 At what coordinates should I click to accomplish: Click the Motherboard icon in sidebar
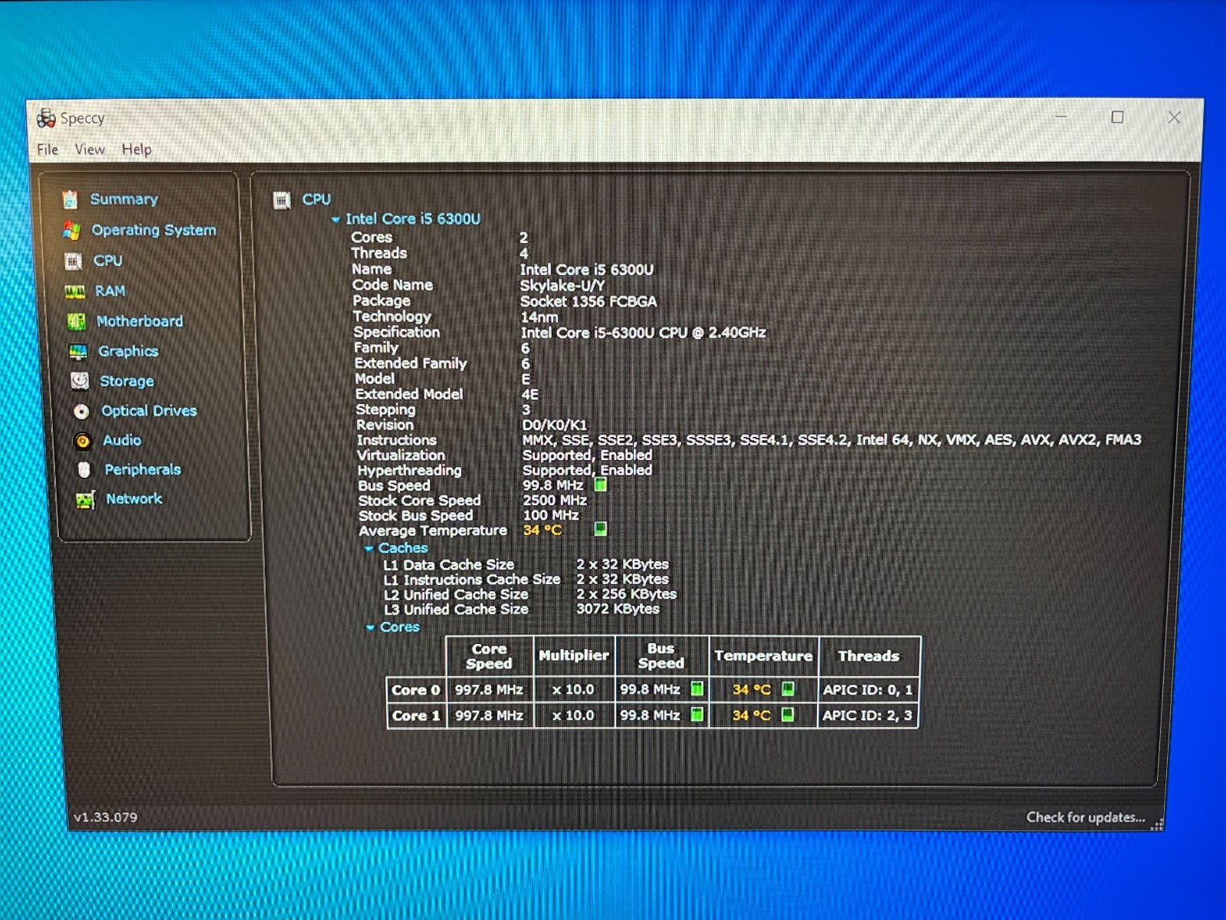77,321
